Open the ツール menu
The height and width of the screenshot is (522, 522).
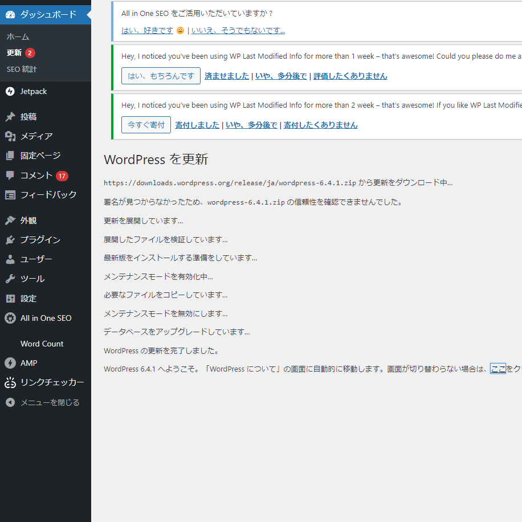pos(46,279)
